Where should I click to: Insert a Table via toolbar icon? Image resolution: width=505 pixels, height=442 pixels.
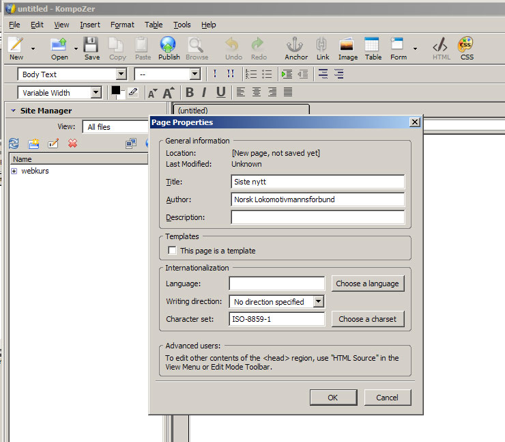373,45
